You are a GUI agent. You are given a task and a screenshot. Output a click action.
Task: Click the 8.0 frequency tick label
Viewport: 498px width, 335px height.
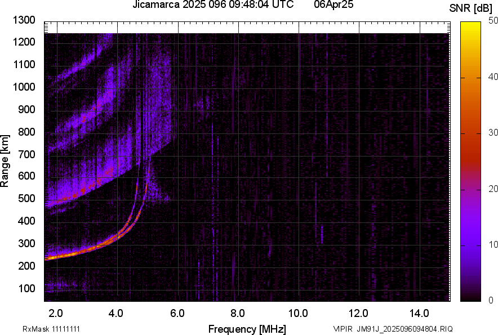pyautogui.click(x=238, y=314)
